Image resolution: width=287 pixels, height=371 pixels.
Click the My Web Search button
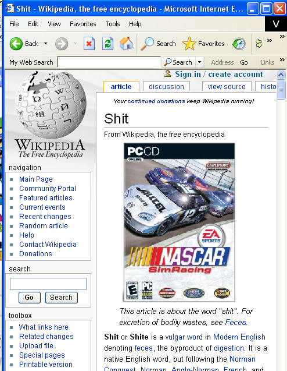point(179,62)
